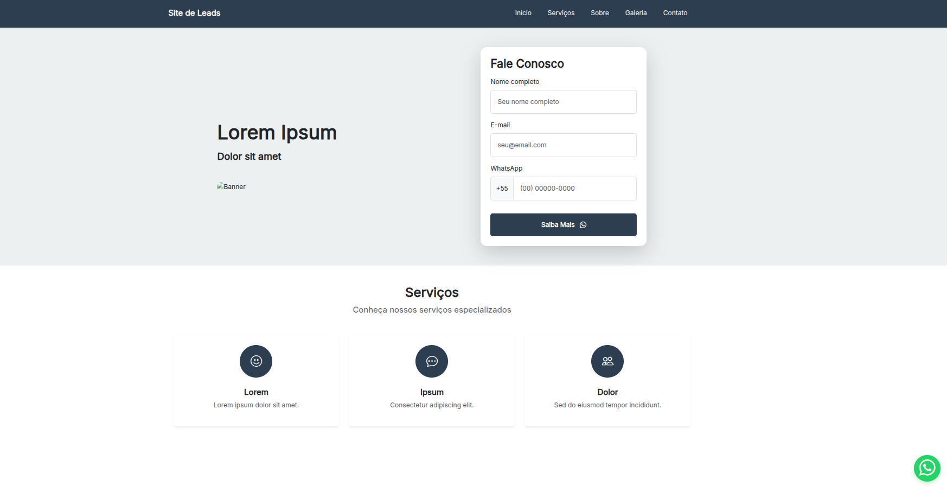Click the smiley face icon above Lorem
Screen dimensions: 947x487
(x=256, y=361)
